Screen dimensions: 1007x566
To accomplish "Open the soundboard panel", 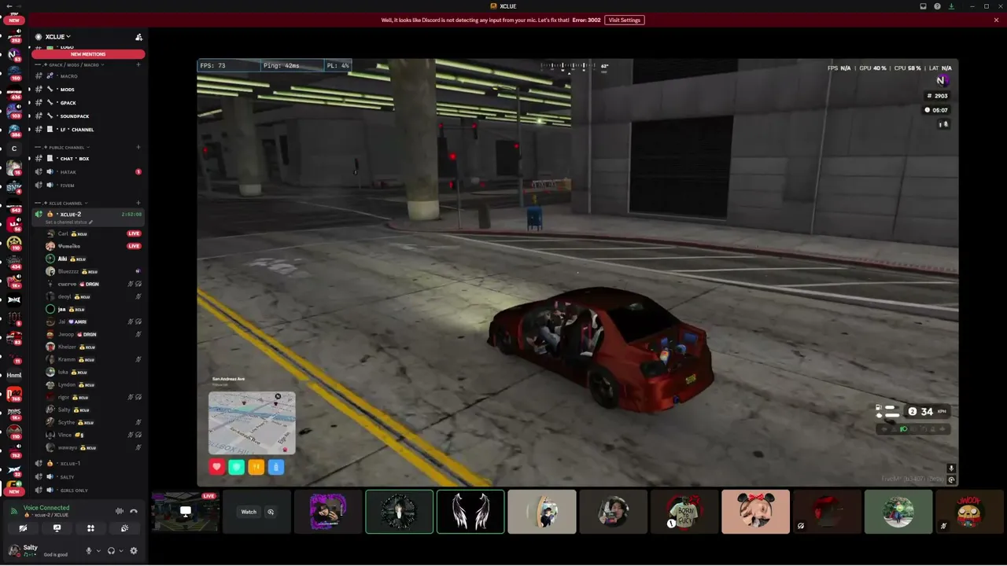I will point(124,528).
